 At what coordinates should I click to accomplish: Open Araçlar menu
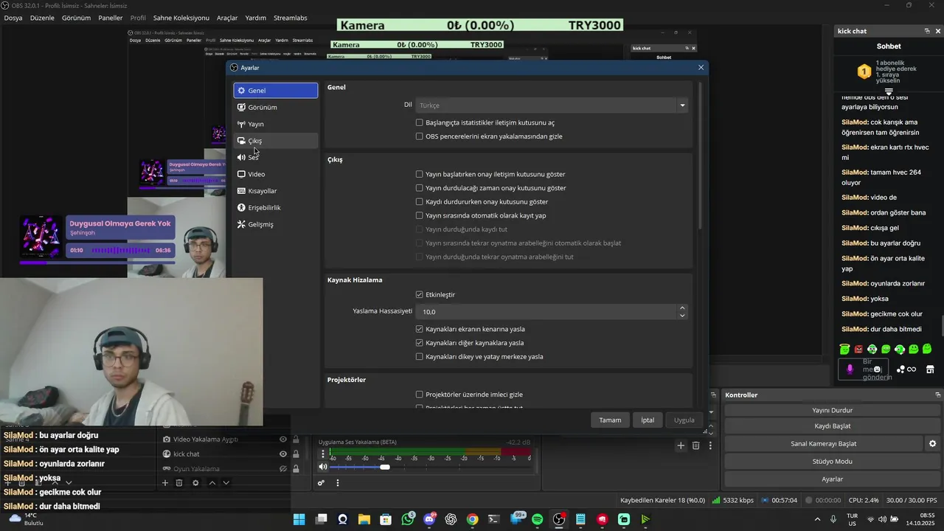[x=227, y=18]
